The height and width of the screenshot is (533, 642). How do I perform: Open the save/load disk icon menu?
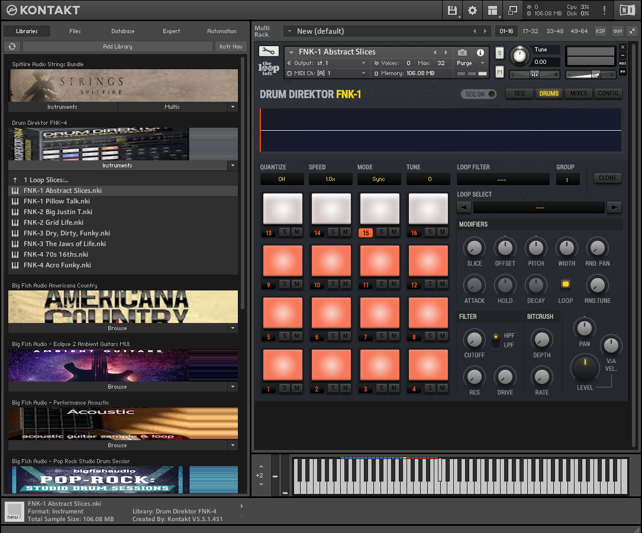(x=452, y=10)
